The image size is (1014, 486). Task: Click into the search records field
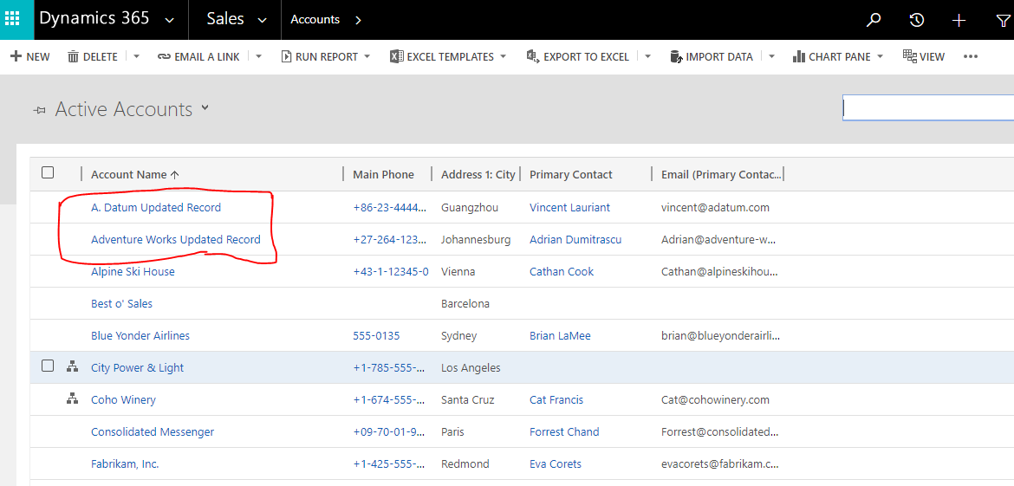(x=927, y=107)
